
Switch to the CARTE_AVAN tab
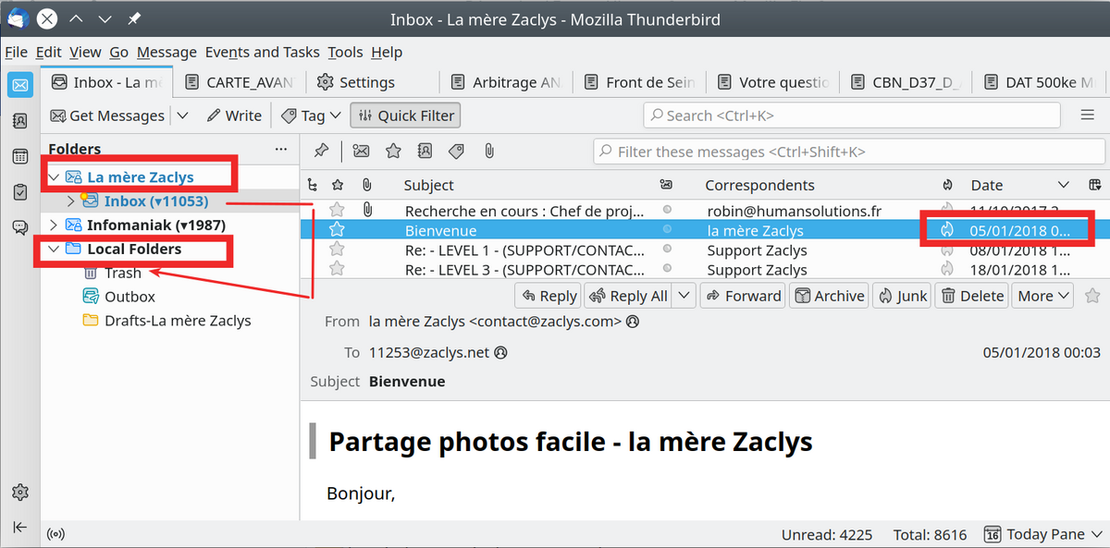pyautogui.click(x=240, y=82)
